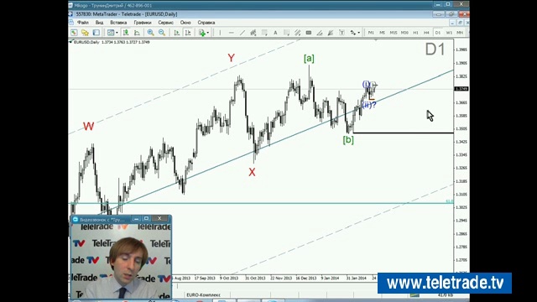Open the chart type dropdown arrow
The height and width of the screenshot is (302, 537).
point(117,33)
